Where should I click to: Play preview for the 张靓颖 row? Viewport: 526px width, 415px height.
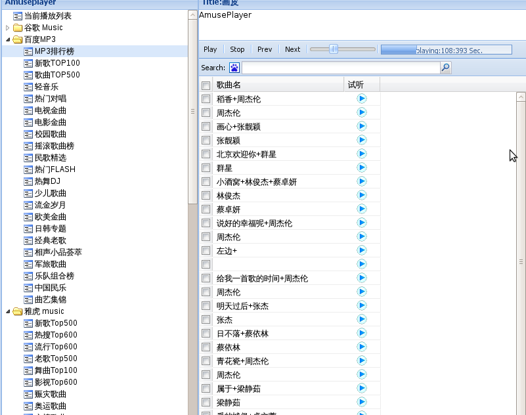362,140
